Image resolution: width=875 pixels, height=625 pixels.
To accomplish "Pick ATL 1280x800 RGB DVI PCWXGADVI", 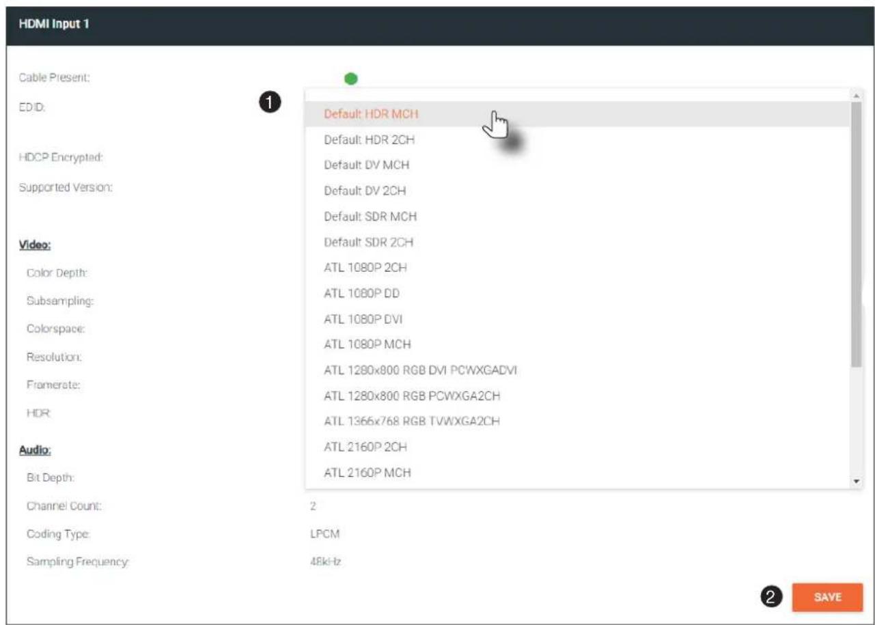I will (x=577, y=370).
